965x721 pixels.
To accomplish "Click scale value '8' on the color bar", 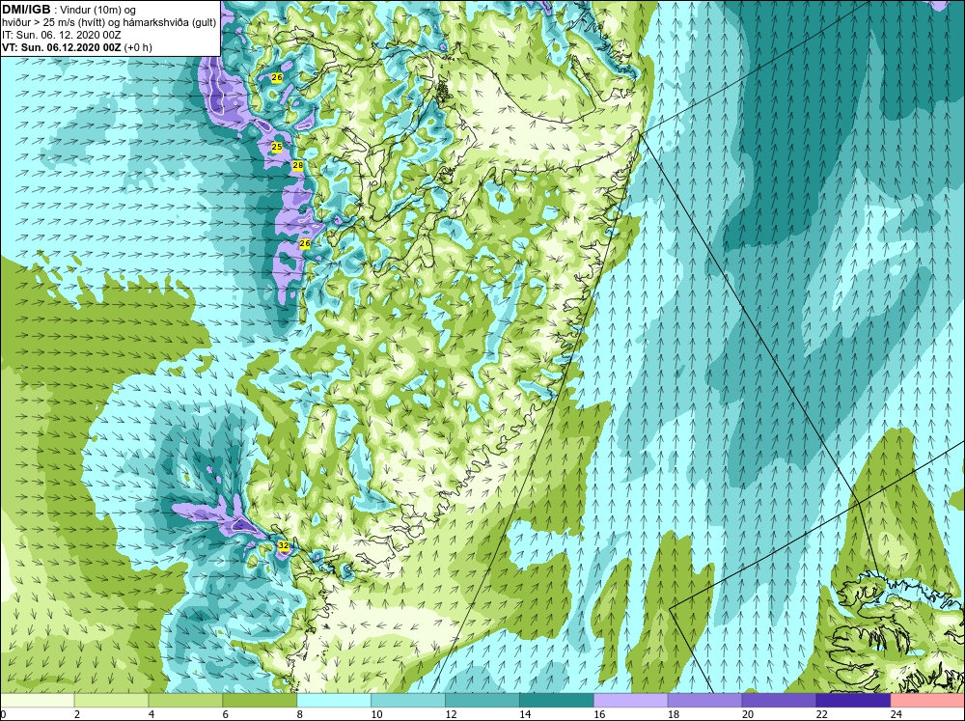I will pyautogui.click(x=300, y=714).
